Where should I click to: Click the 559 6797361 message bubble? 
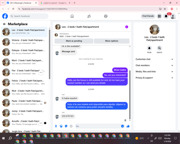click(x=68, y=116)
